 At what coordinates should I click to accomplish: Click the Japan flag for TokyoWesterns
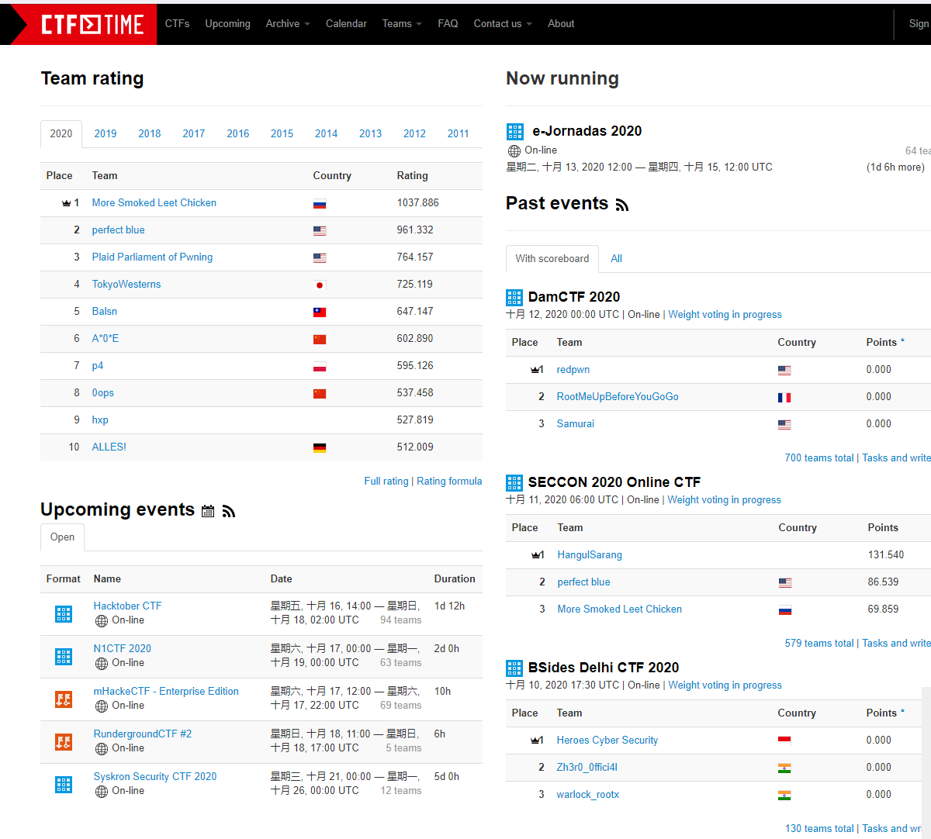pos(320,285)
